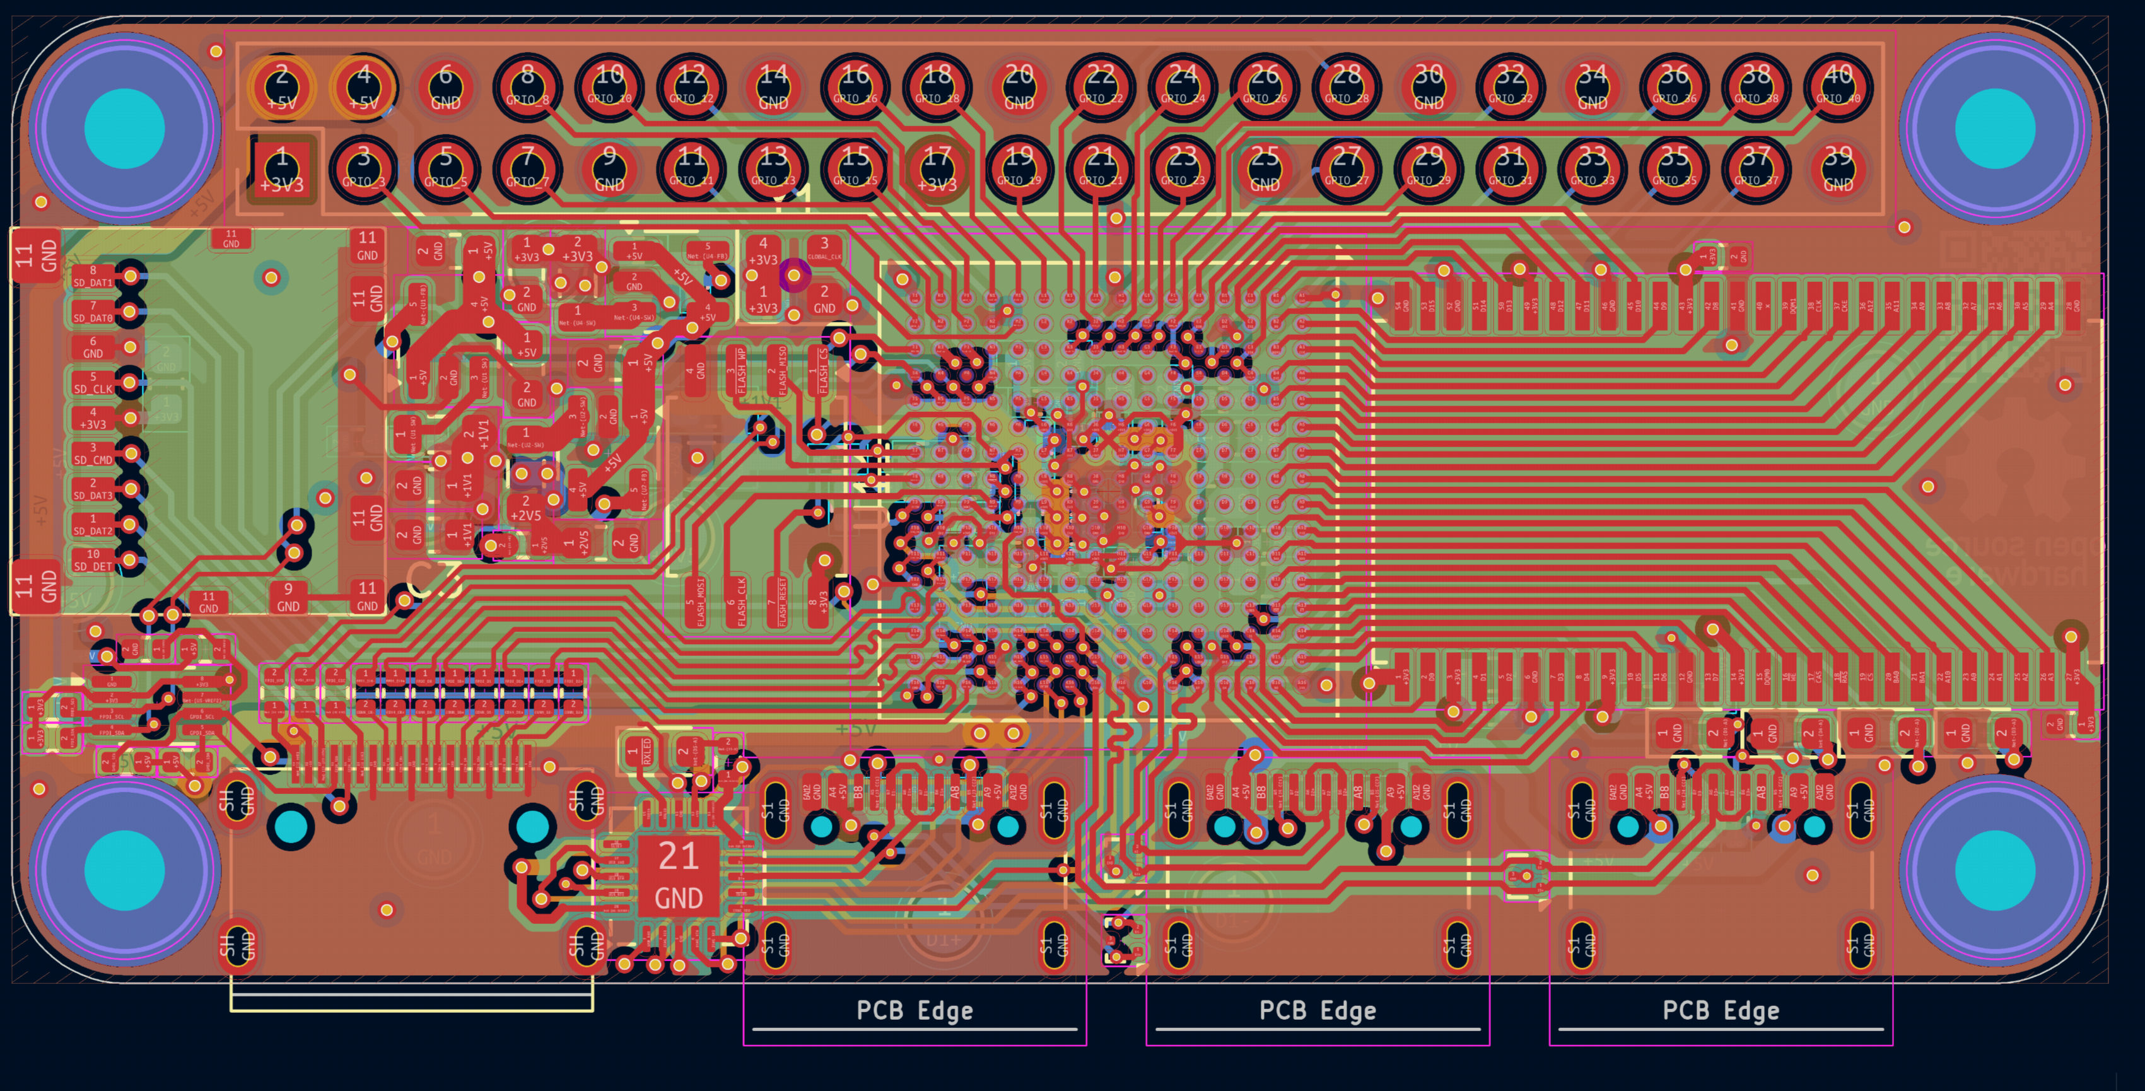Click header pin 1 +3V3 square pad
The width and height of the screenshot is (2145, 1091).
pos(281,170)
